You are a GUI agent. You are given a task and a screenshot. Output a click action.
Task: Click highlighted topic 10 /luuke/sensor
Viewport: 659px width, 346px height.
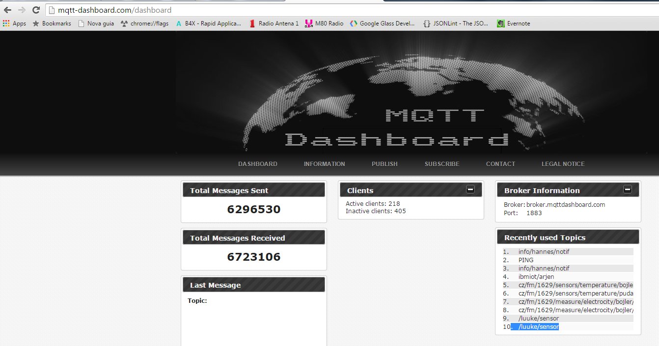(x=568, y=327)
